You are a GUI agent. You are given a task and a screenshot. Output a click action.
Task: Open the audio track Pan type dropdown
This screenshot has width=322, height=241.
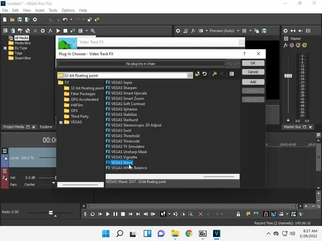click(53, 183)
